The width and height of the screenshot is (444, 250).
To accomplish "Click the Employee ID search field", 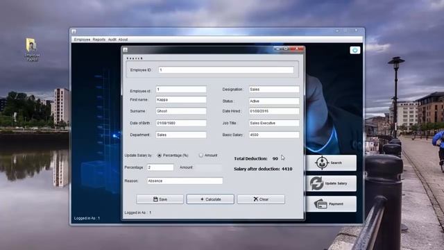I will (225, 70).
